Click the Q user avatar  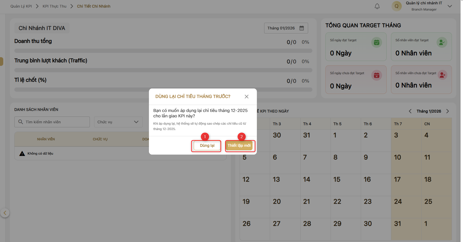click(x=396, y=6)
